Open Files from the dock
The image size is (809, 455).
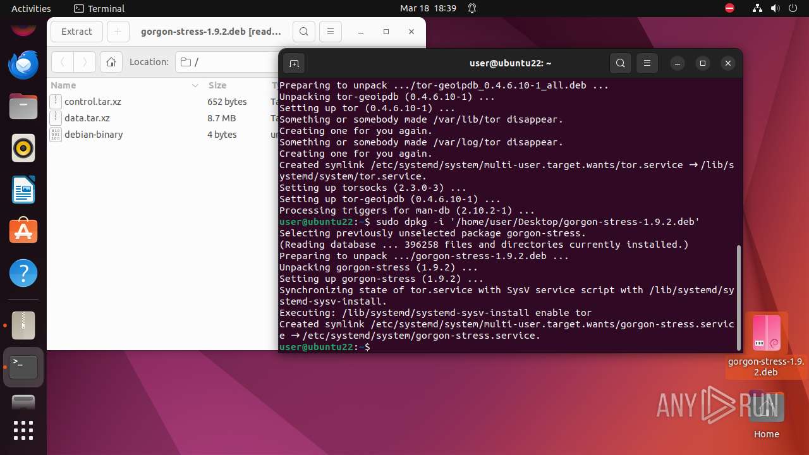(x=23, y=106)
